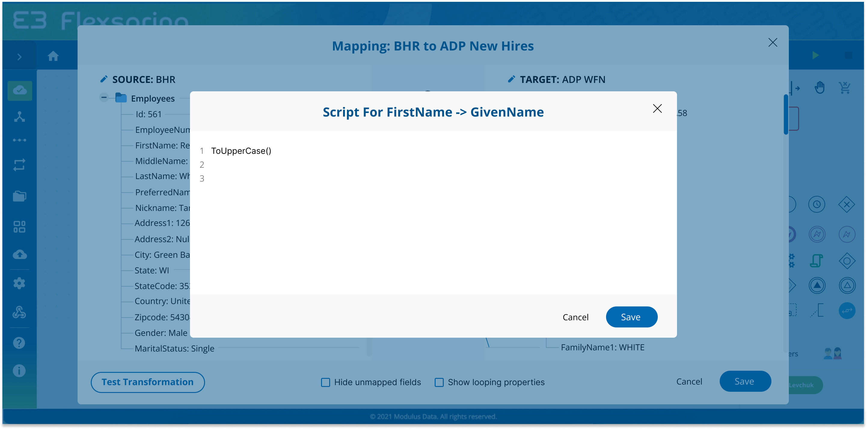
Task: Select the double-circle signal event shape
Action: point(817,234)
